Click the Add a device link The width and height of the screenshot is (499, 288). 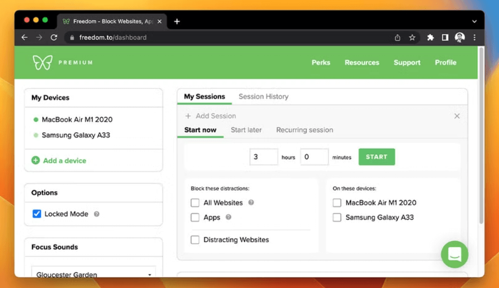(x=64, y=161)
